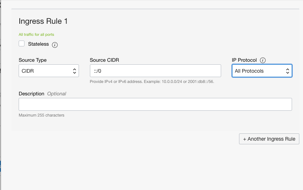Click the Stateless label text
303x190 pixels.
point(38,44)
